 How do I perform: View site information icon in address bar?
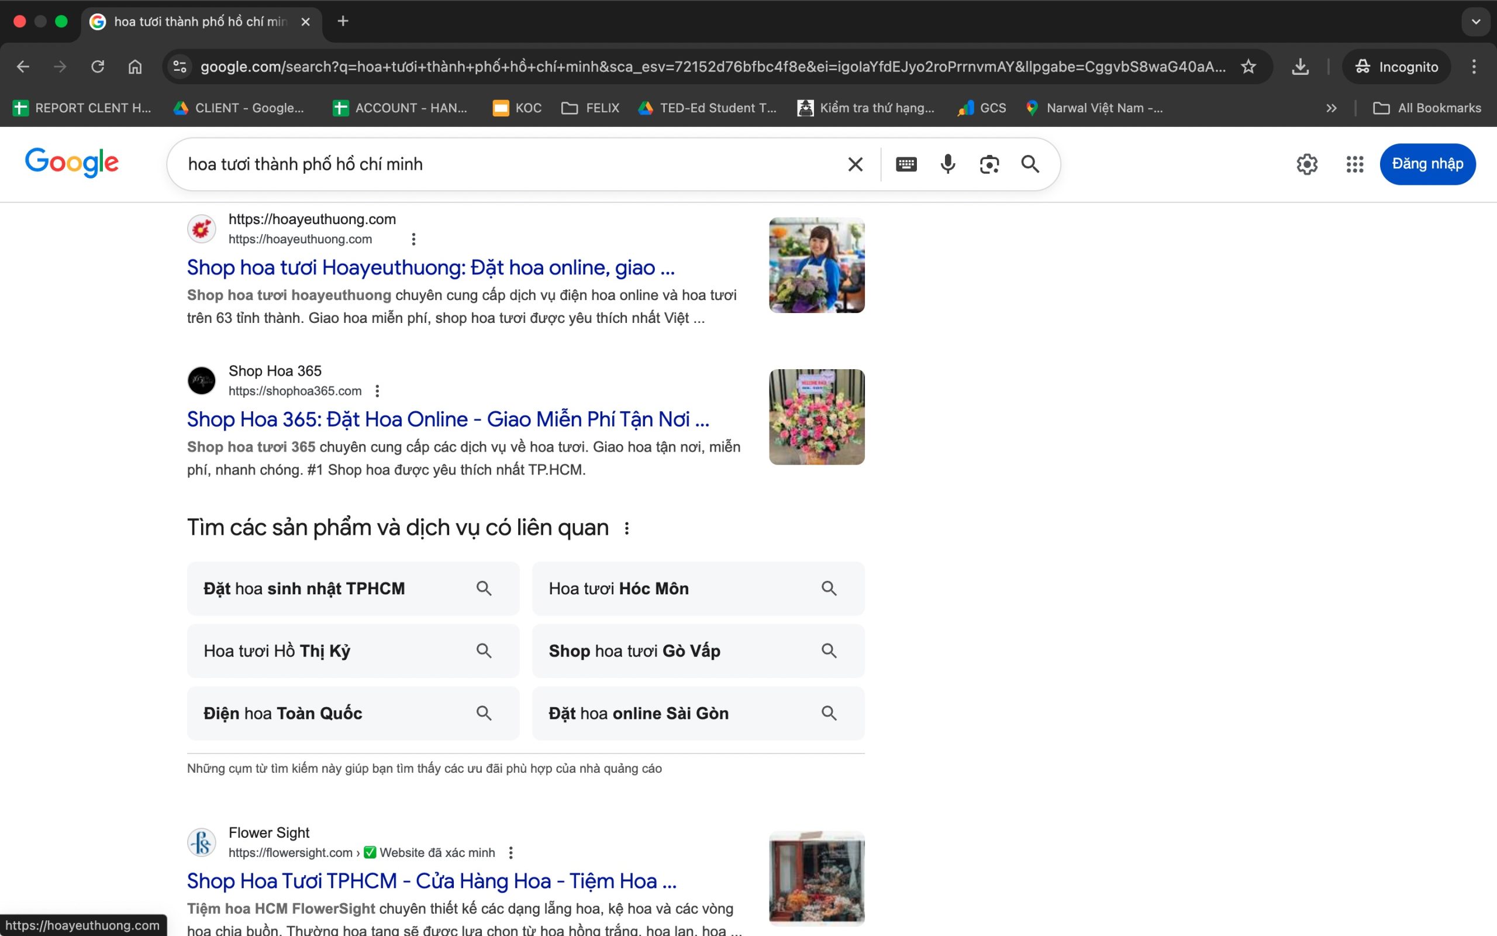click(180, 67)
